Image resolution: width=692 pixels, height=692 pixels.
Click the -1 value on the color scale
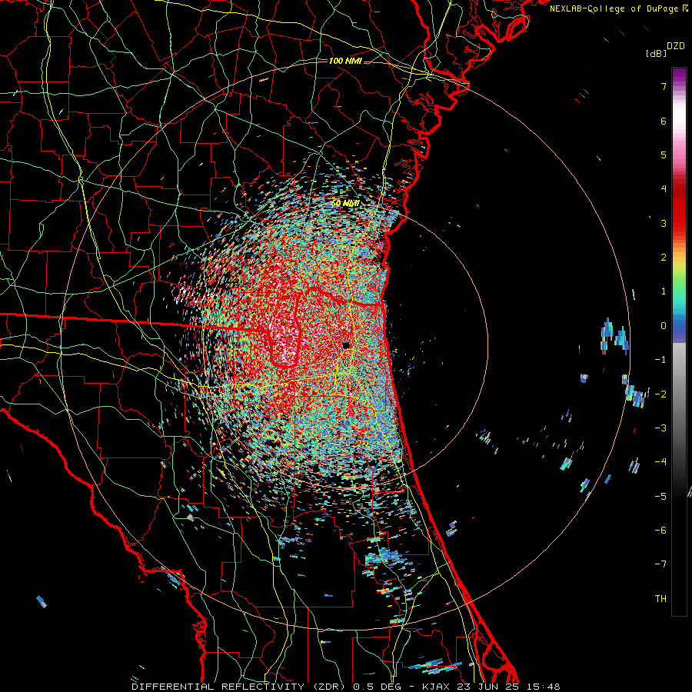660,360
